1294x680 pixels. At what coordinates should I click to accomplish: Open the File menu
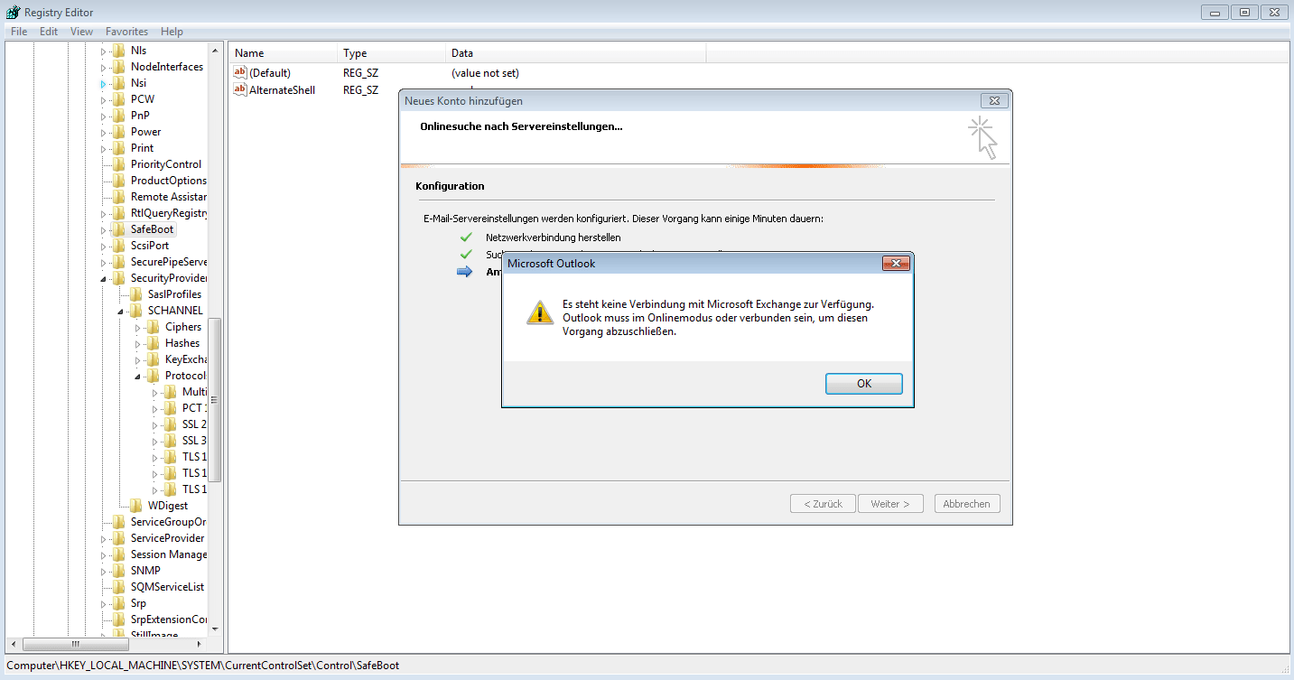click(x=19, y=32)
